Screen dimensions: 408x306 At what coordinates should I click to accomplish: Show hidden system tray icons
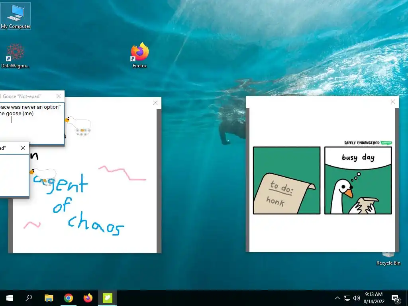(337, 298)
